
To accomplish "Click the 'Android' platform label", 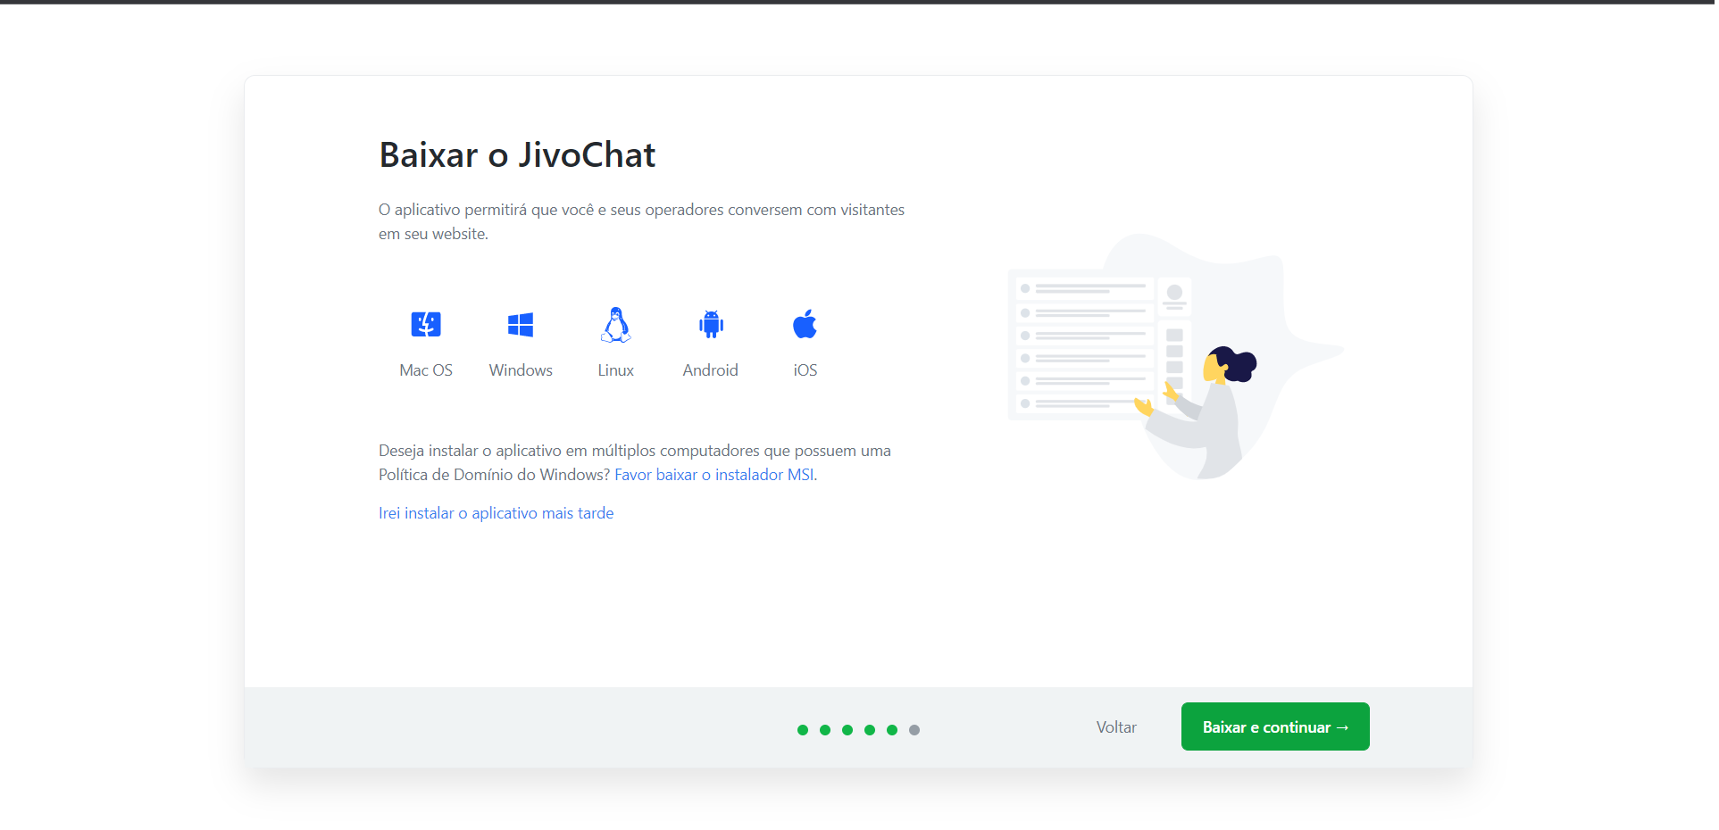I will [711, 370].
